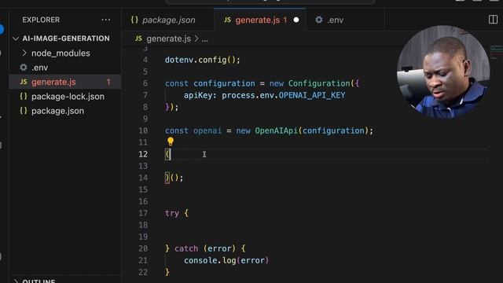The image size is (503, 283).
Task: Click the gear icon beside .env in explorer
Action: tap(24, 68)
